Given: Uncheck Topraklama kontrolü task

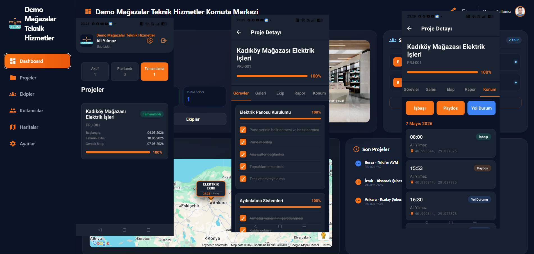Looking at the screenshot, I should (243, 166).
